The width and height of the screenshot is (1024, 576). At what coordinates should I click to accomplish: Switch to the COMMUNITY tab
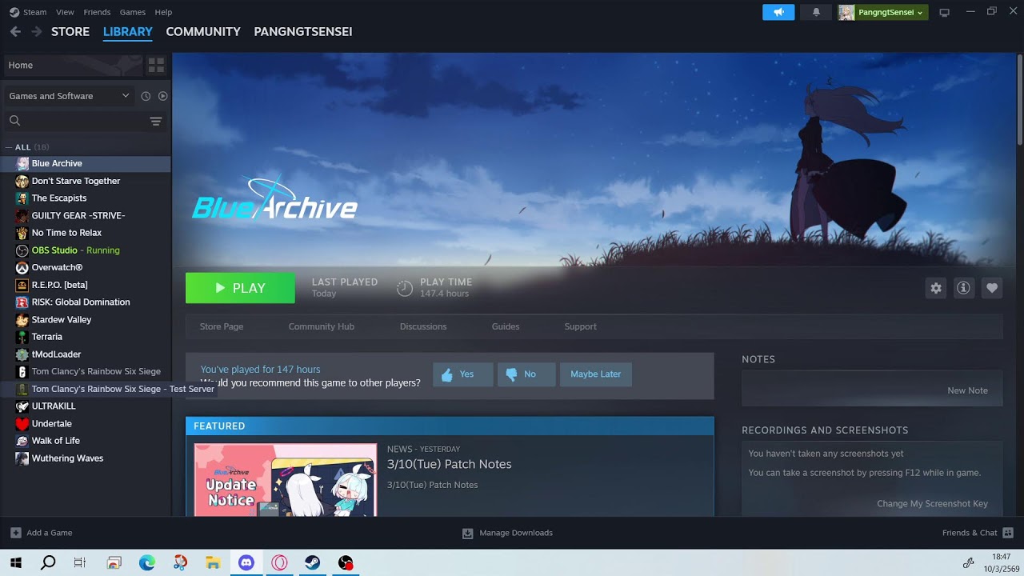click(203, 31)
